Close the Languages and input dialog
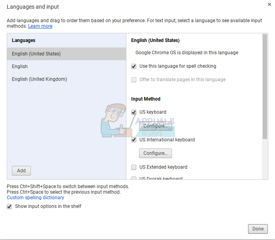The image size is (275, 240). [270, 4]
